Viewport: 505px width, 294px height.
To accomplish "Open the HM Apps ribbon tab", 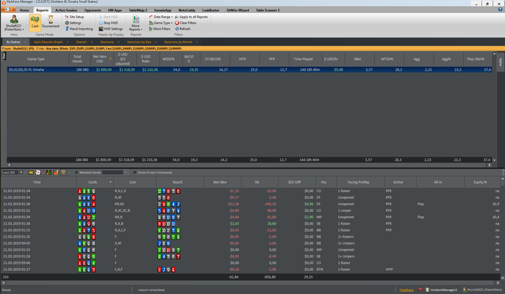I will coord(115,10).
